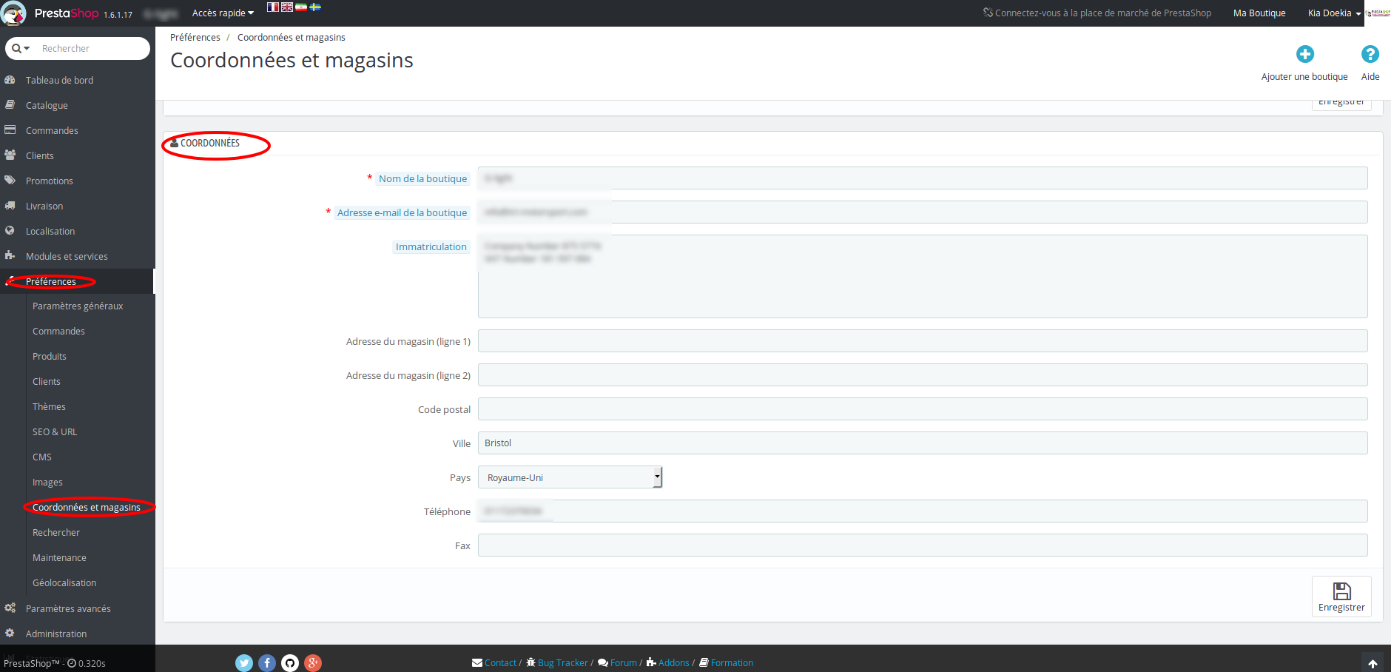
Task: Select the French flag language icon
Action: 273,7
